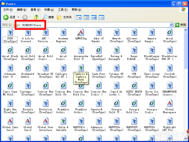The image size is (189, 142).
Task: Open the Help (帮助) menu
Action: (77, 10)
